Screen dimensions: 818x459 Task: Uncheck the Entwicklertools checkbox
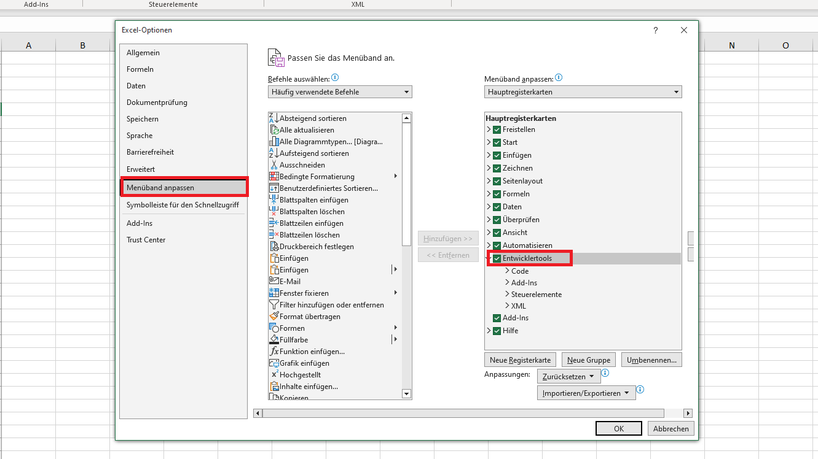pos(495,258)
